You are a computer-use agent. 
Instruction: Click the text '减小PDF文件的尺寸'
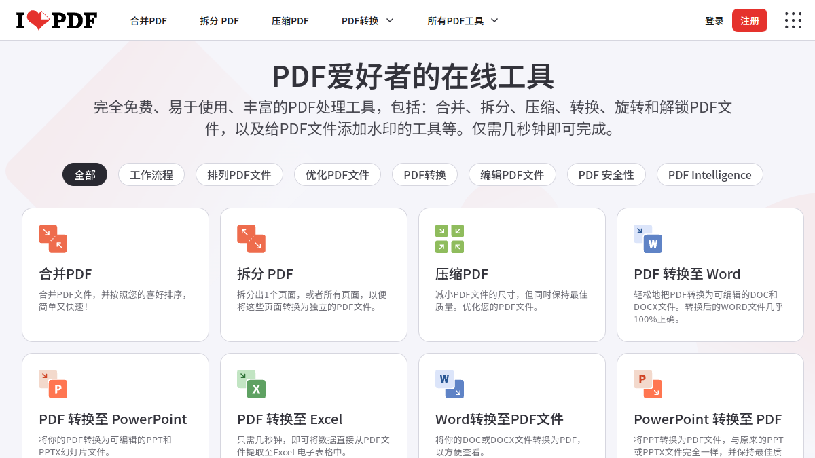click(x=475, y=294)
